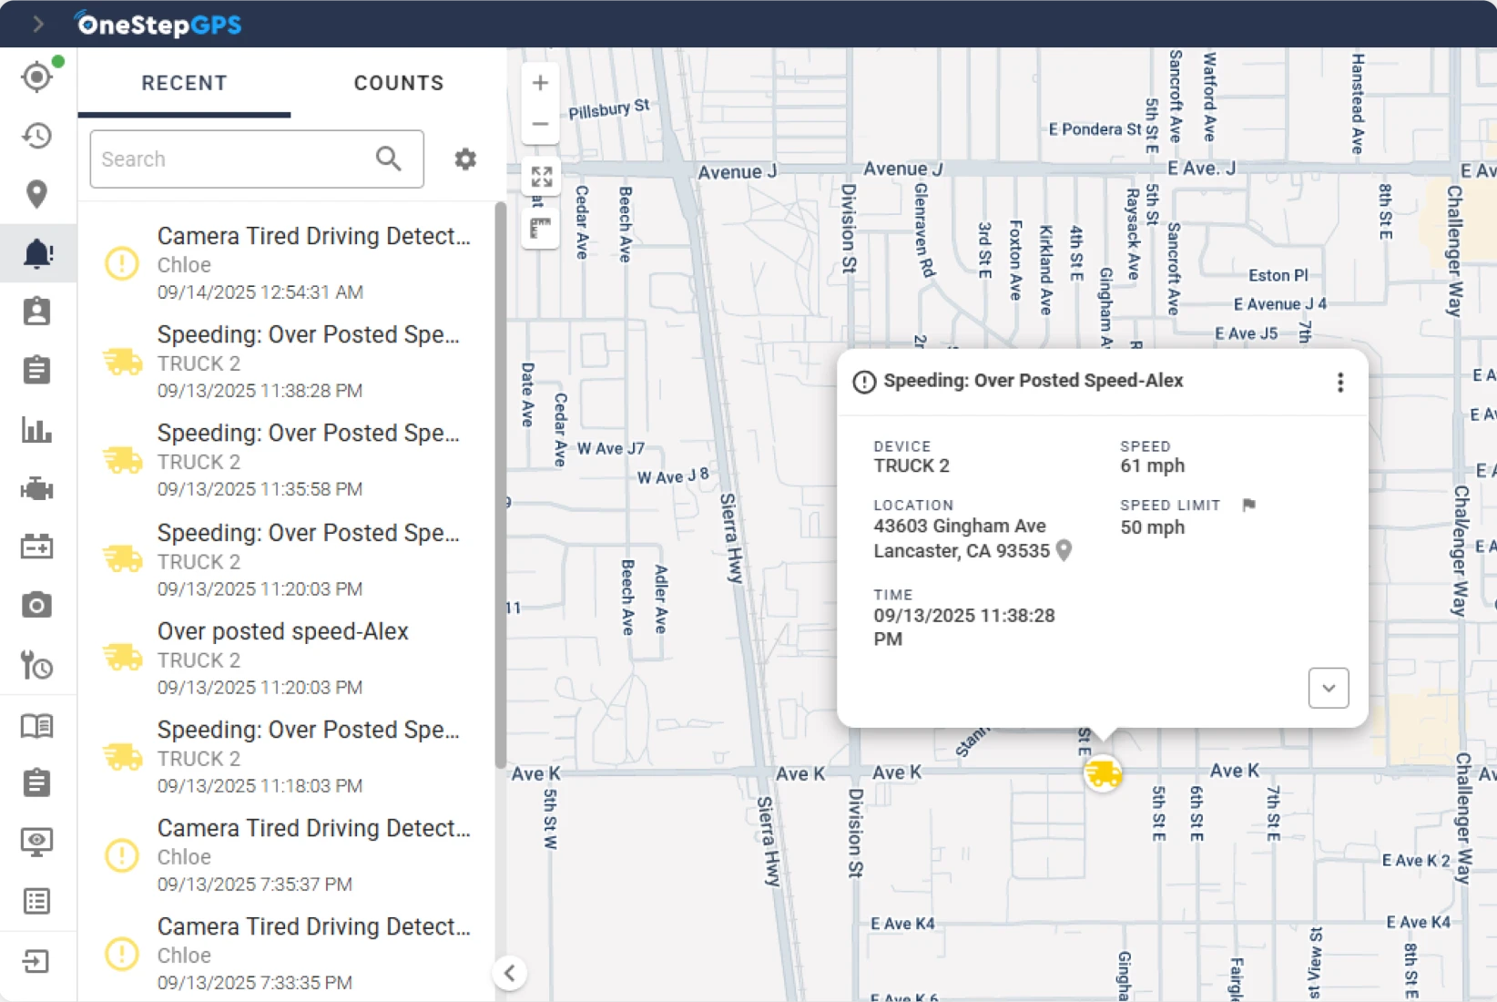1497x1002 pixels.
Task: Open bar chart analytics icon
Action: pos(37,429)
